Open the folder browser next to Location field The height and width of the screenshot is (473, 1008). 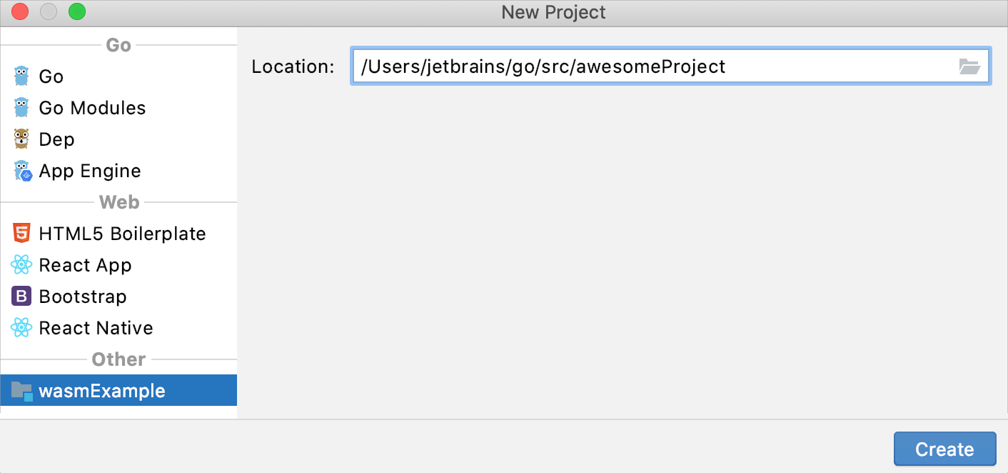[970, 66]
